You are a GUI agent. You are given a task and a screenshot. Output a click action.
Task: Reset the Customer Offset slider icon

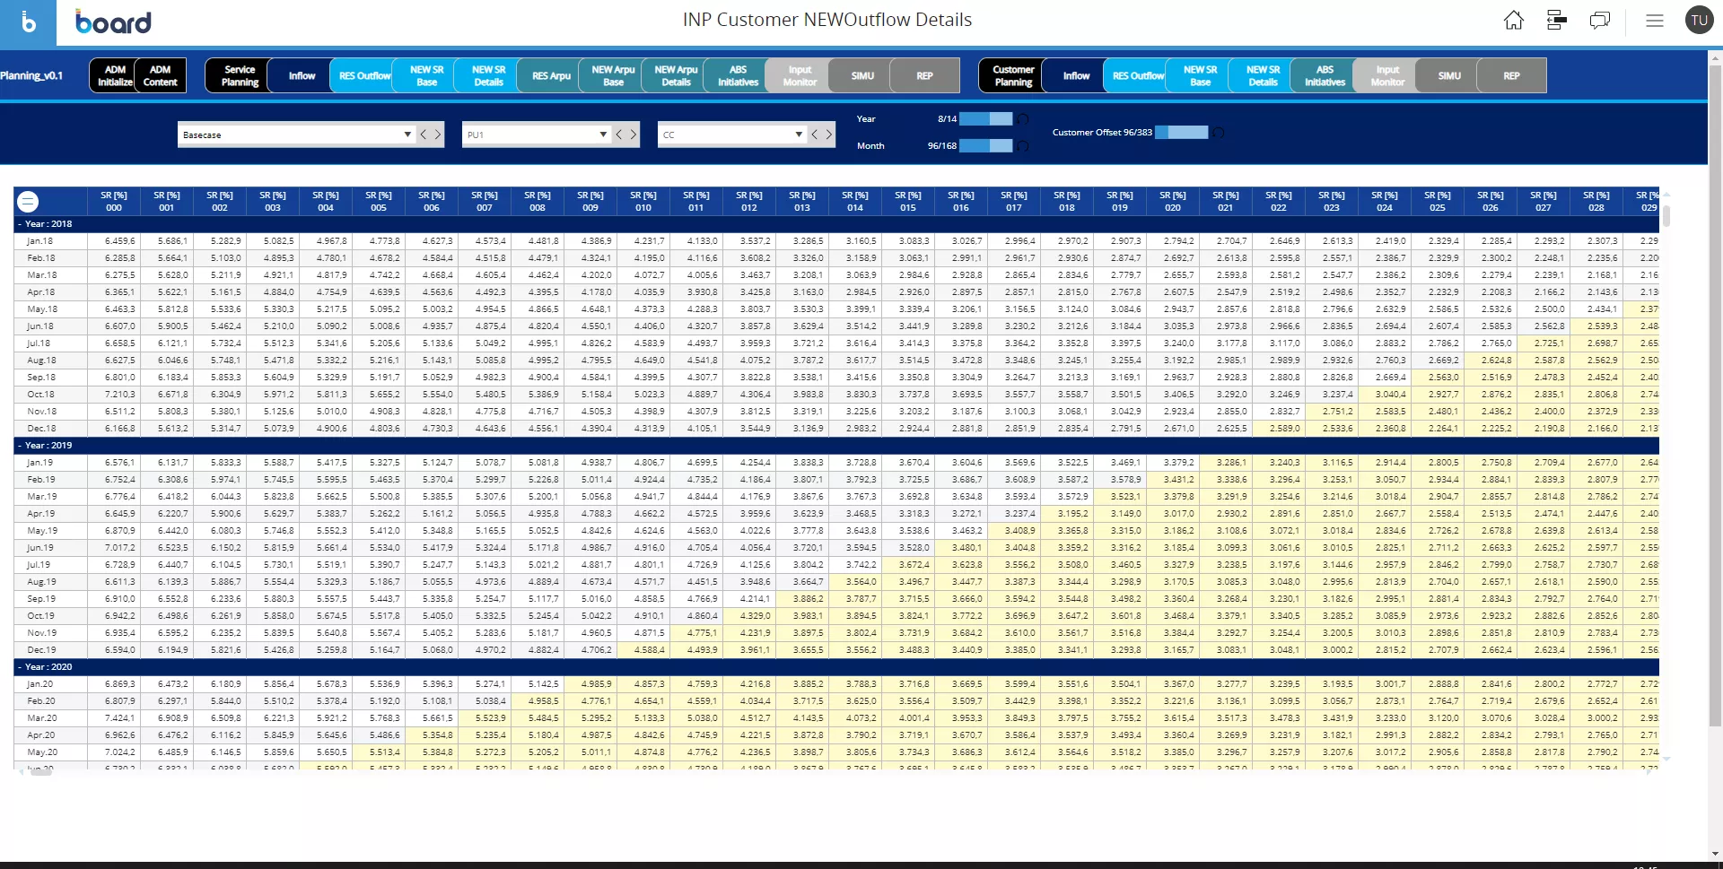pyautogui.click(x=1218, y=132)
